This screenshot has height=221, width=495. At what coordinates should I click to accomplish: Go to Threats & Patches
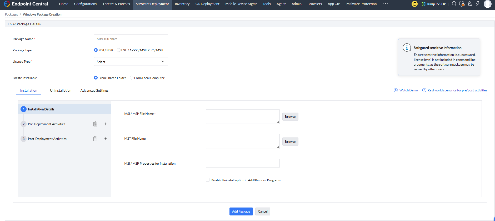pyautogui.click(x=116, y=4)
